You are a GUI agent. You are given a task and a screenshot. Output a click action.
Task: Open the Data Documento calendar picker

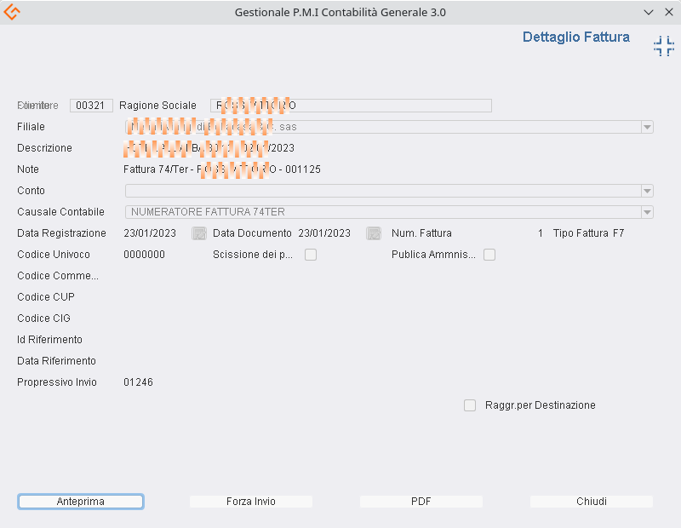click(x=373, y=233)
